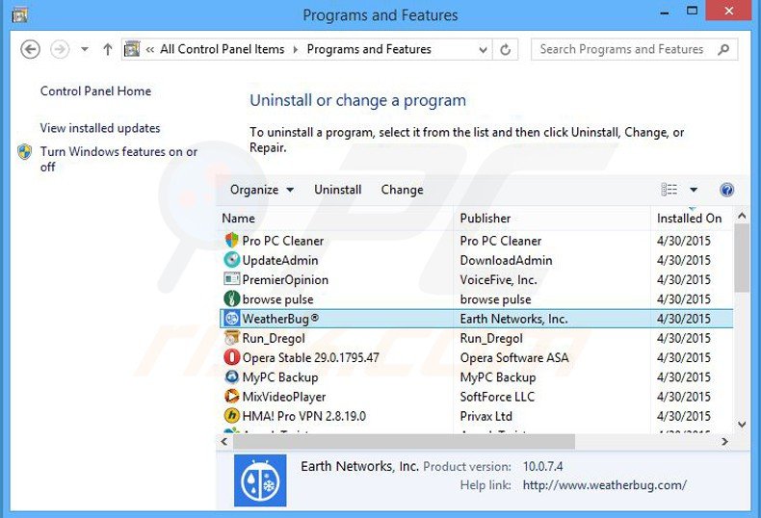
Task: Open the weatherbug.com help link
Action: pos(604,485)
